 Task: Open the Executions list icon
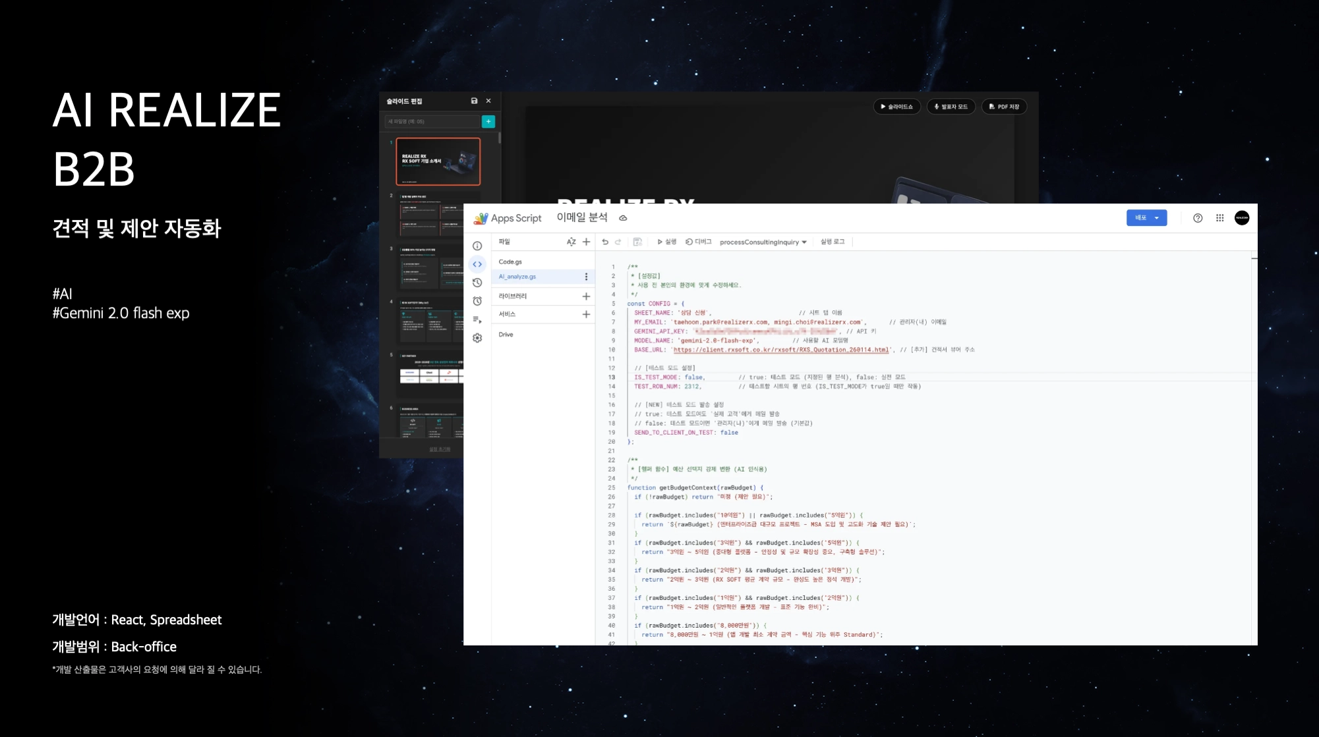click(477, 319)
